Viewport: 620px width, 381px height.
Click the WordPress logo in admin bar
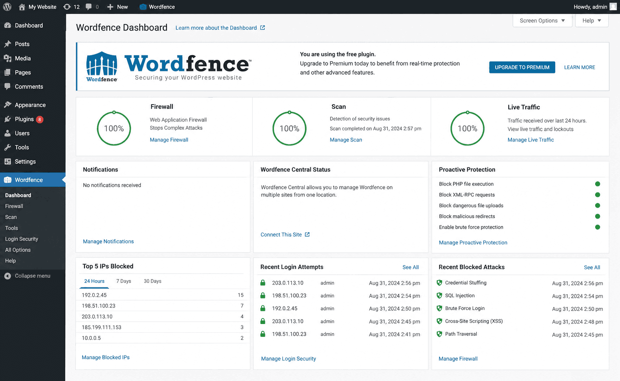click(x=7, y=7)
